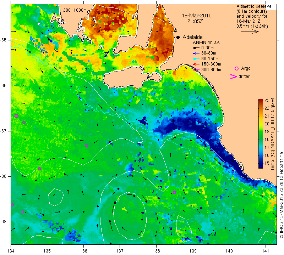Click the IMOS copyright timestamp text
The image size is (284, 255).
(x=281, y=195)
